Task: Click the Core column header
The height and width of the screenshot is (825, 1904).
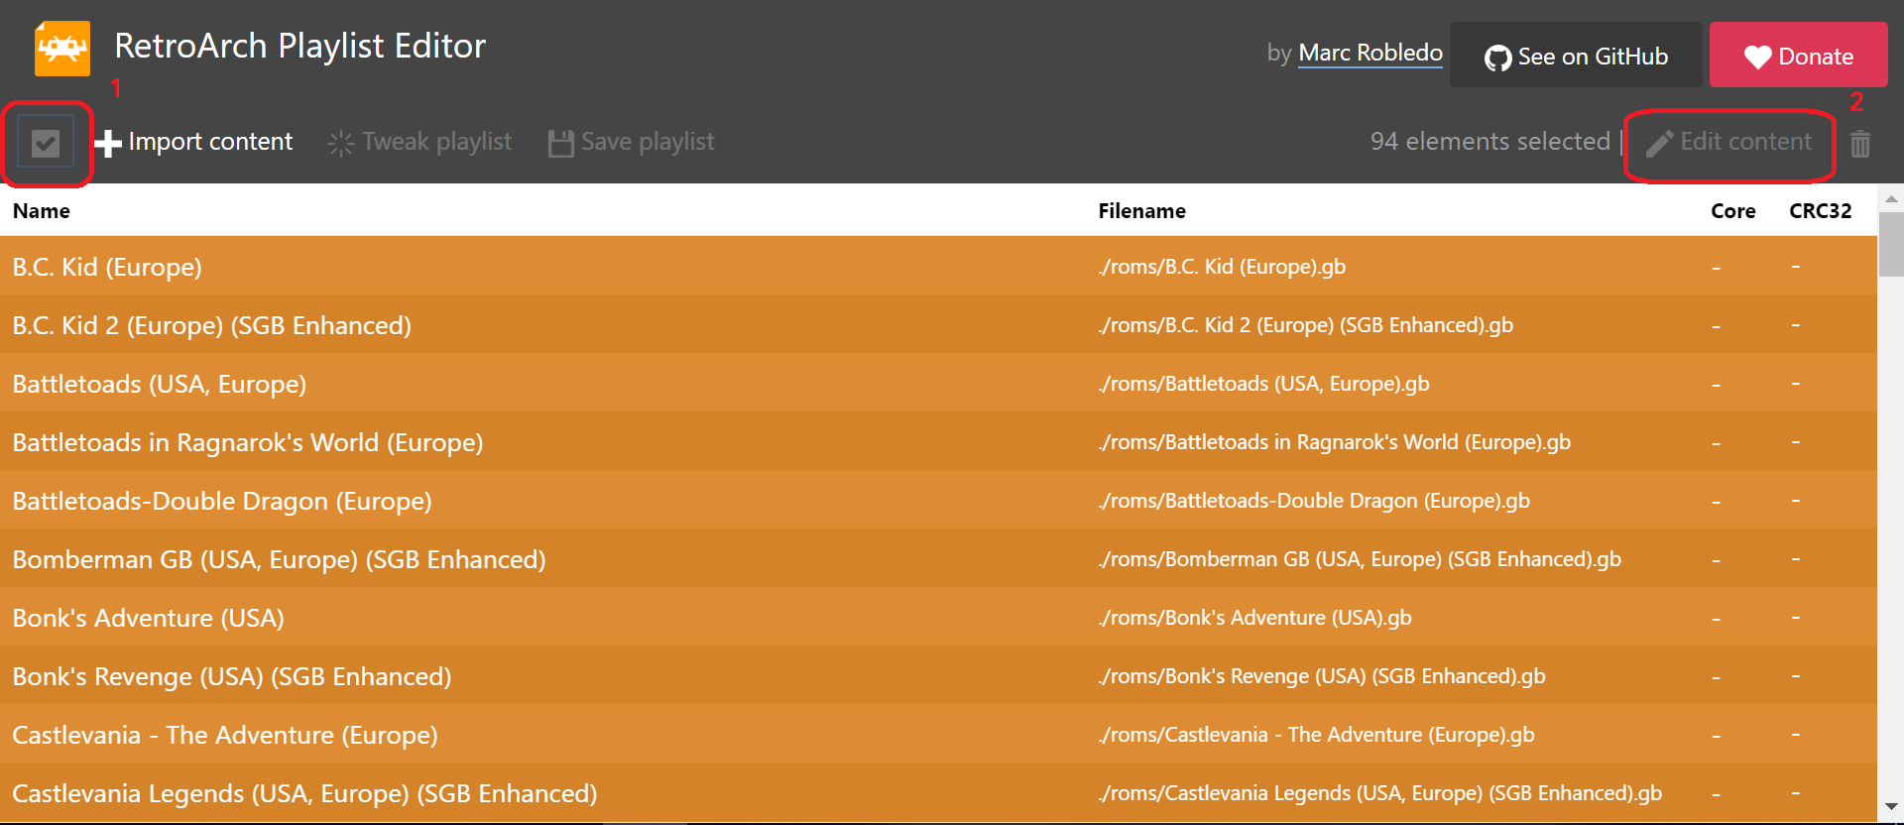Action: pos(1732,210)
